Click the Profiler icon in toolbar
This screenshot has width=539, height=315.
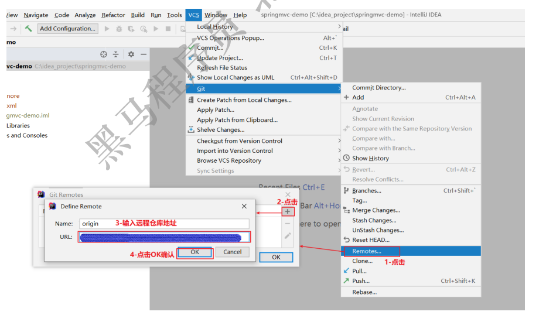point(144,29)
